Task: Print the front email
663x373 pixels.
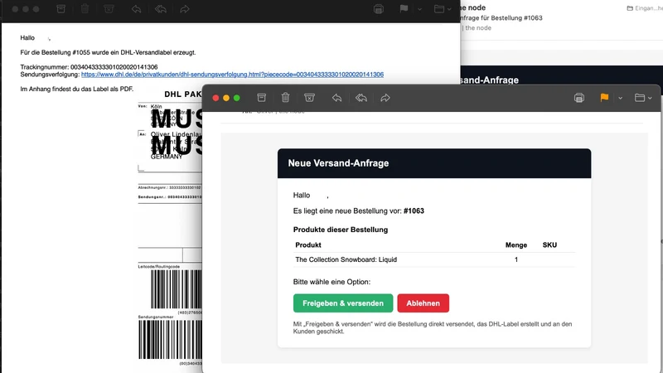Action: pyautogui.click(x=579, y=98)
